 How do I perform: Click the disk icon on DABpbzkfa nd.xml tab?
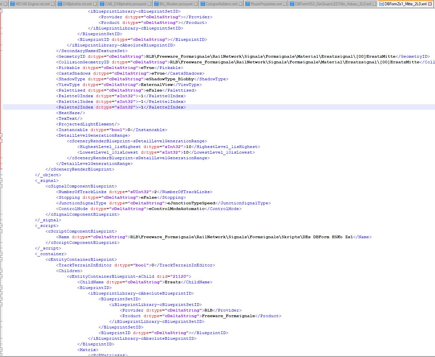(x=60, y=4)
